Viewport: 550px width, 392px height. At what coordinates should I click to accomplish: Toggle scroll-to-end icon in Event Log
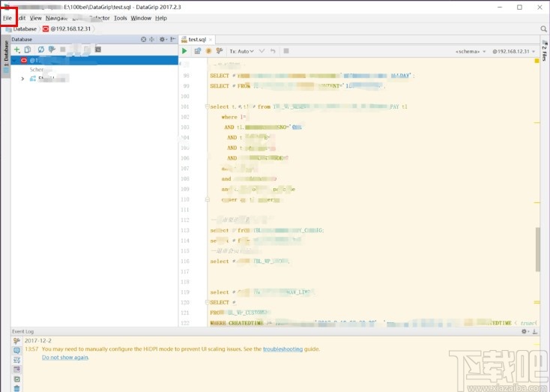[x=16, y=370]
